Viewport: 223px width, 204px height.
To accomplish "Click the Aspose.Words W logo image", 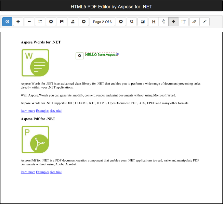I will point(35,63).
